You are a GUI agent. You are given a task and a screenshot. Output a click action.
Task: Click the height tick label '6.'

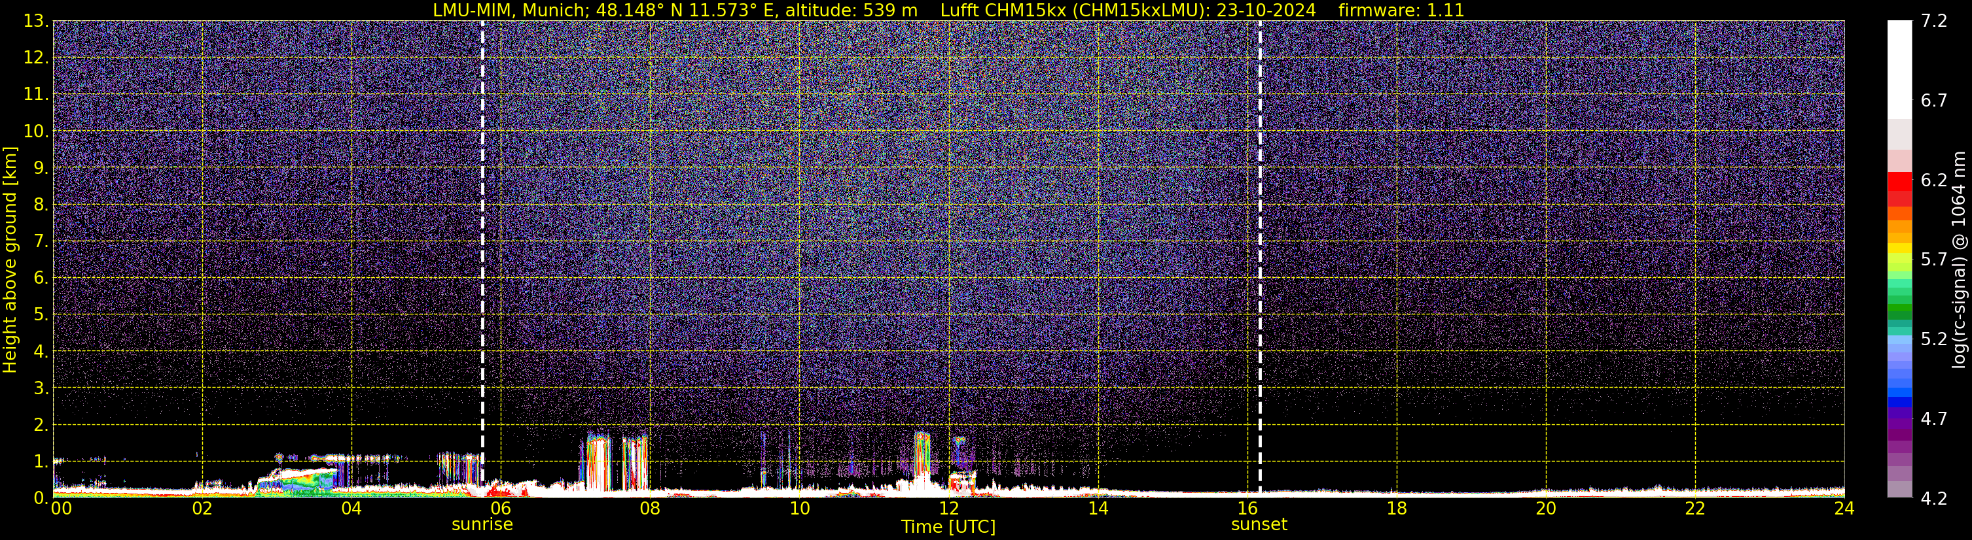click(x=41, y=278)
